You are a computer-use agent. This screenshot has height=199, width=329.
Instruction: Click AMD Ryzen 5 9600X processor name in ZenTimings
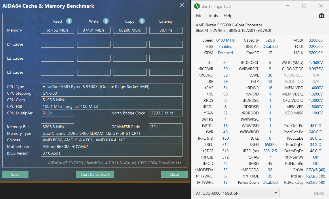tap(229, 25)
